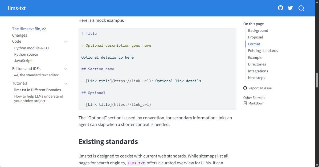
Task: Jump to Existing standards in page contents
Action: point(263,51)
